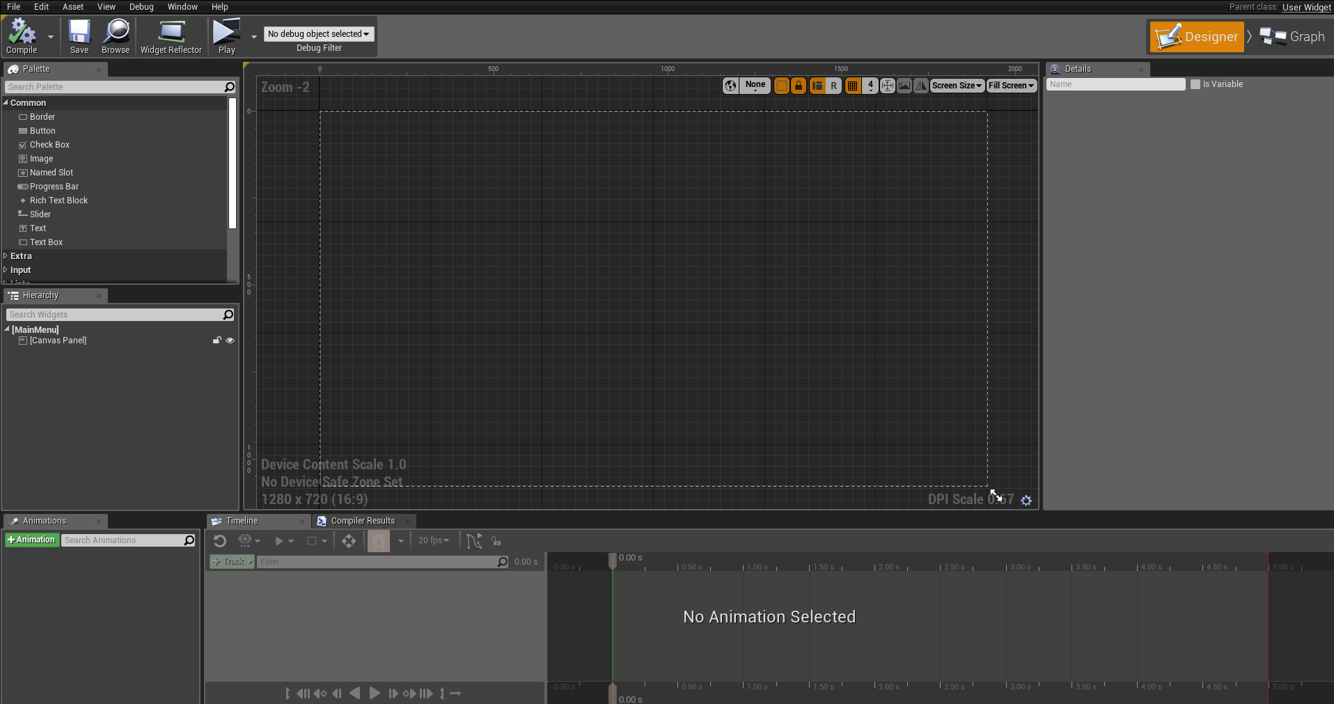Select Canvas Panel in hierarchy
Image resolution: width=1334 pixels, height=704 pixels.
(x=58, y=341)
